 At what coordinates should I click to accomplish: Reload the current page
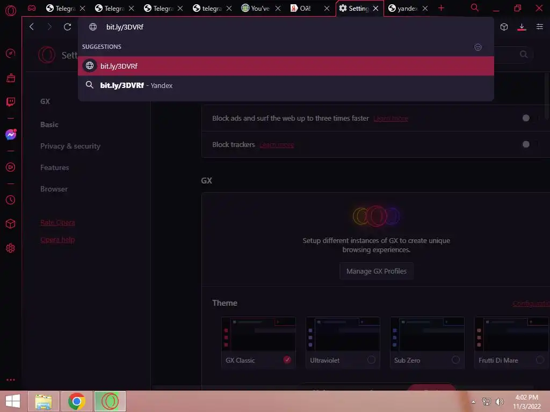(x=67, y=27)
